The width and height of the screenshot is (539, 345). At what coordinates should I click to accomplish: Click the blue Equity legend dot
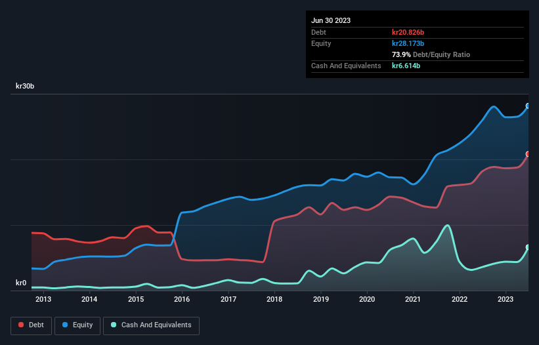(x=65, y=325)
